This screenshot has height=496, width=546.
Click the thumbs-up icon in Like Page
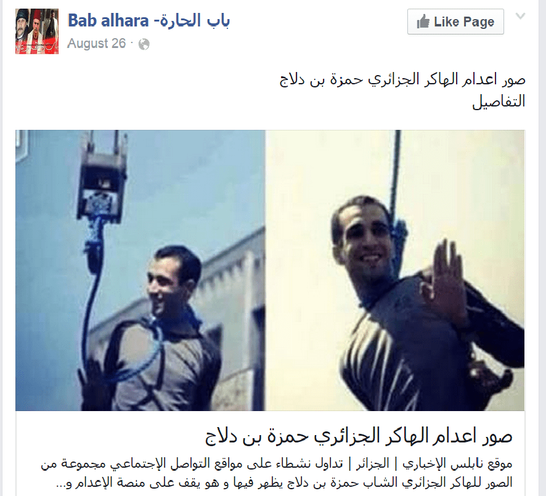pos(423,22)
